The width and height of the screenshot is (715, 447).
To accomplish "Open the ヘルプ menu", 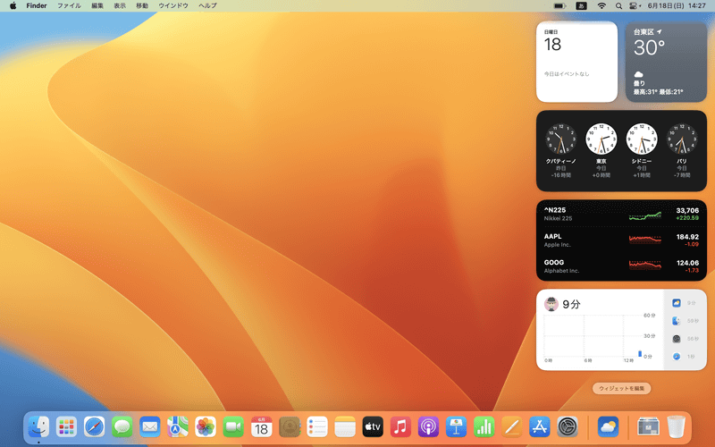I will tap(207, 6).
